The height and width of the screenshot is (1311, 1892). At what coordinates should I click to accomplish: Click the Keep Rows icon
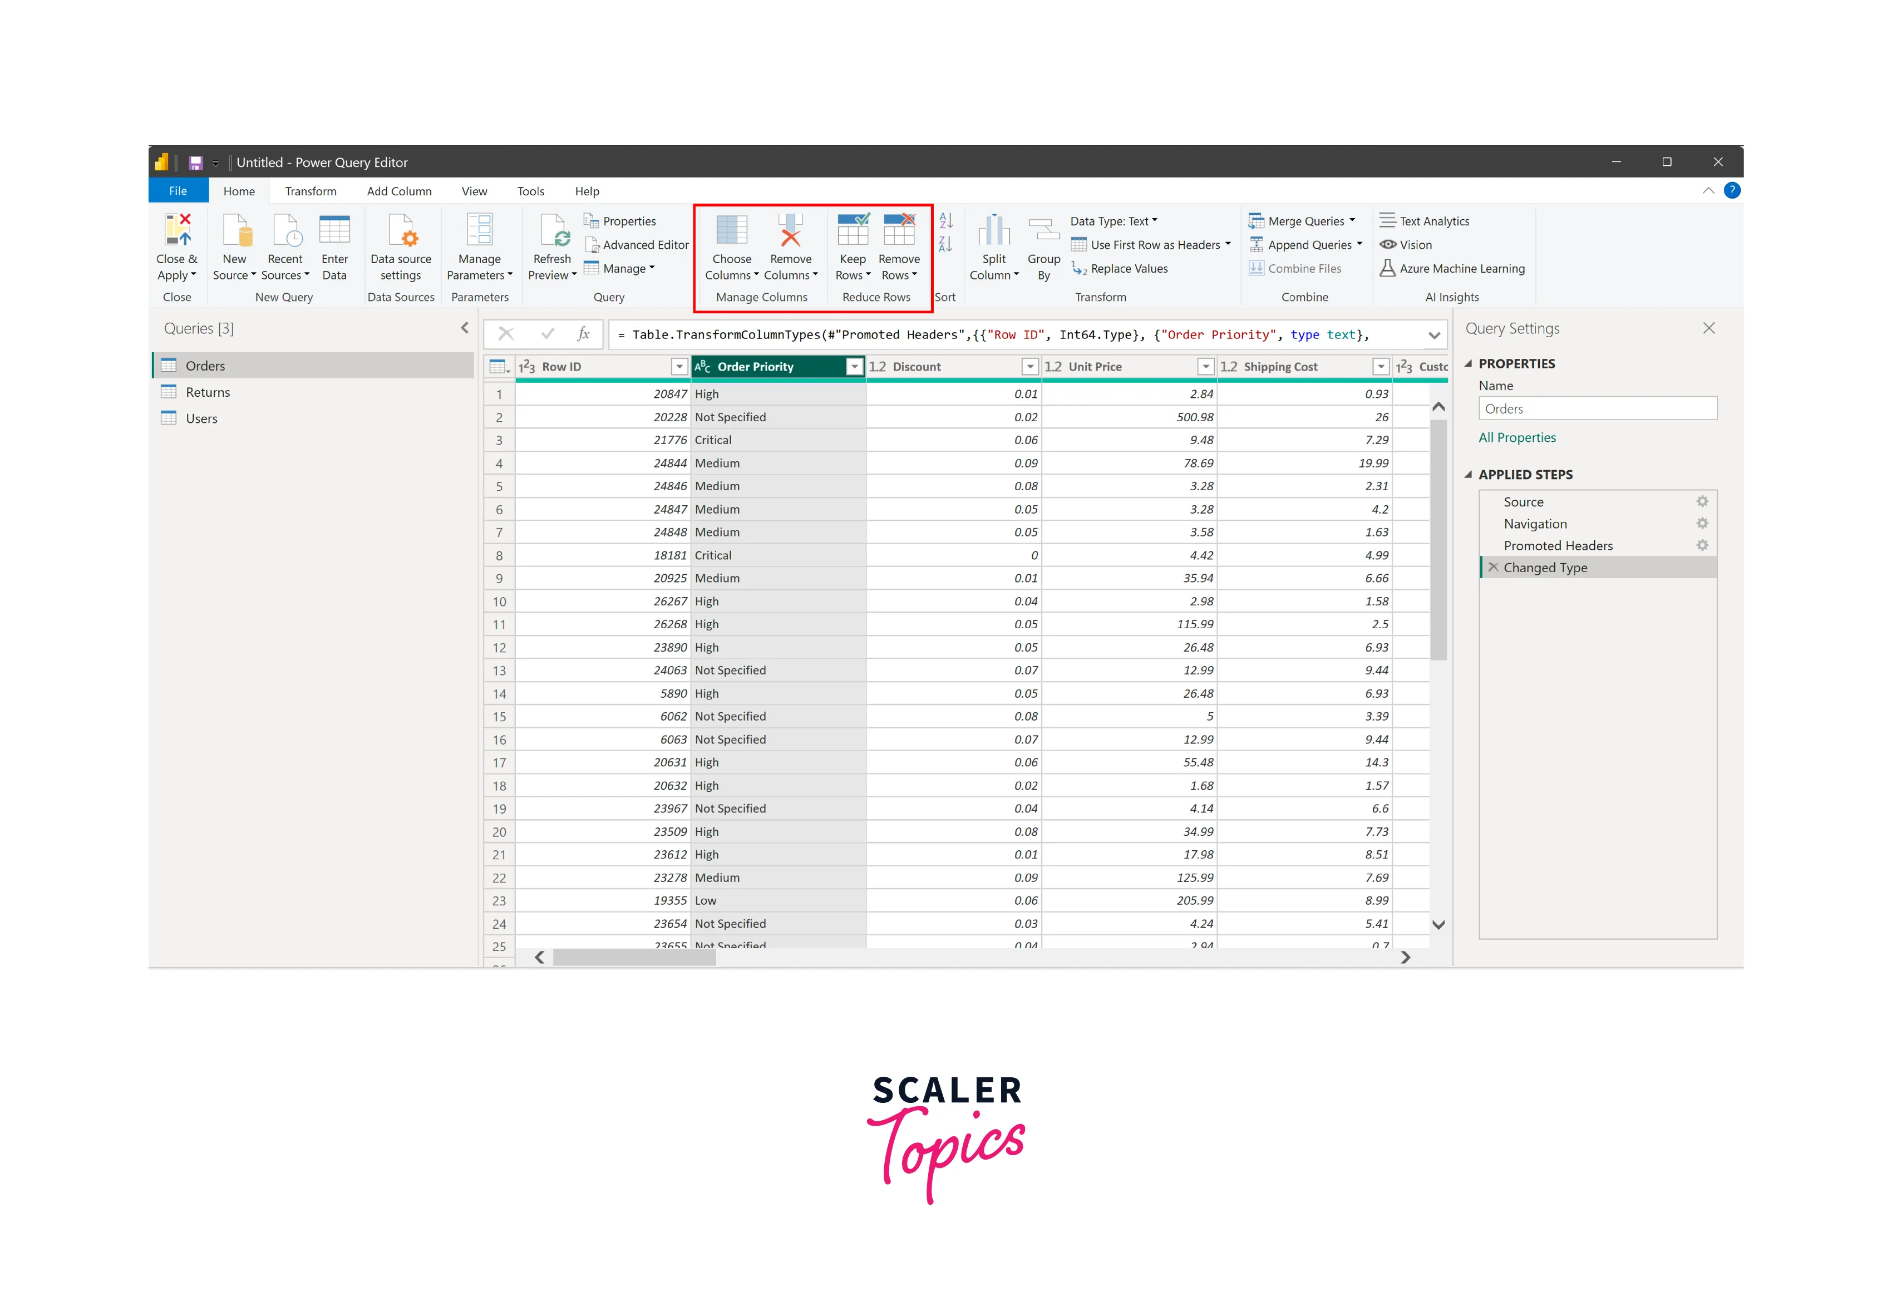(852, 231)
